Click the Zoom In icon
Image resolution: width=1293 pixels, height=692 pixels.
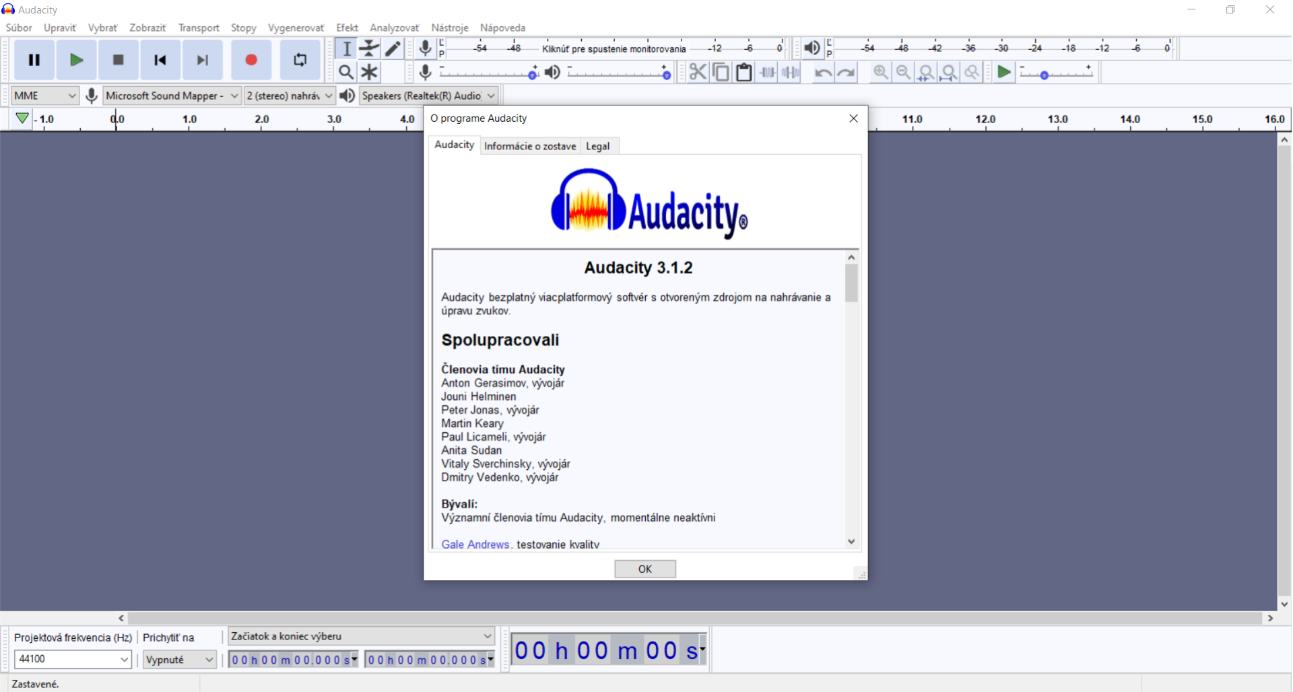click(880, 72)
